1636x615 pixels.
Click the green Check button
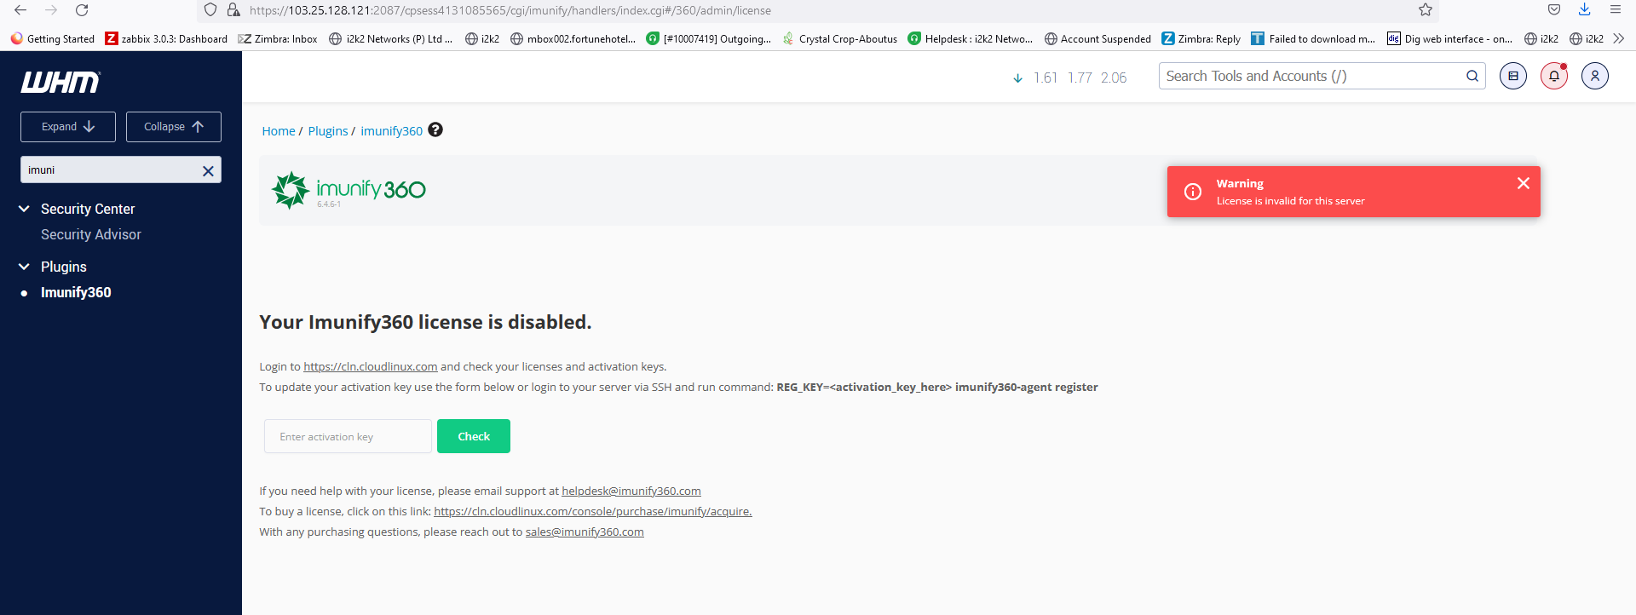(x=474, y=436)
